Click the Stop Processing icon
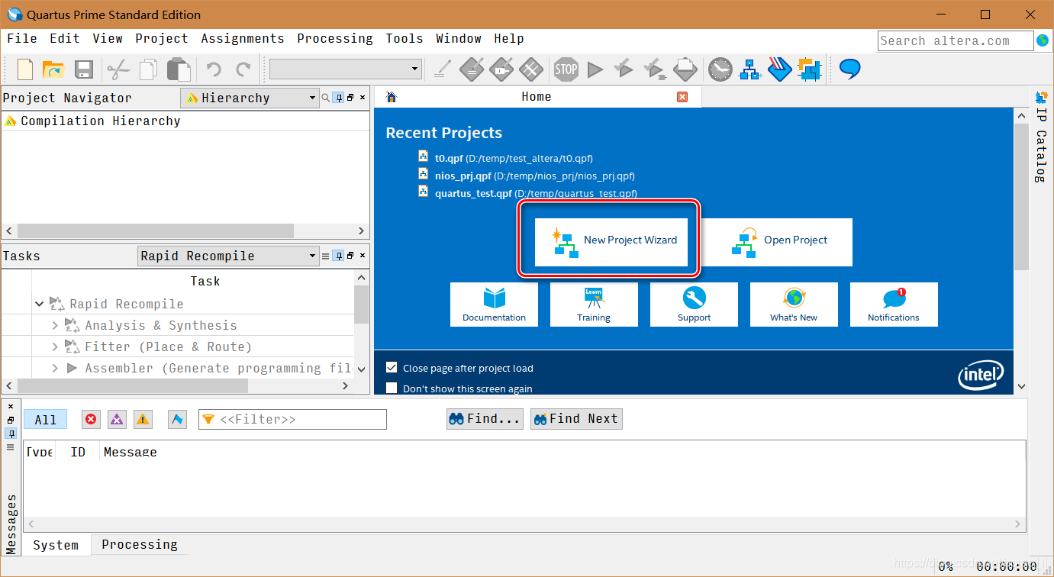This screenshot has width=1054, height=577. pyautogui.click(x=566, y=69)
